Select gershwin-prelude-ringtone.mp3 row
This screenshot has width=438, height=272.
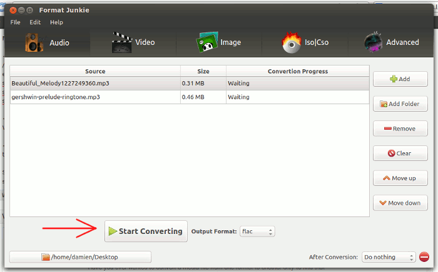(x=190, y=97)
